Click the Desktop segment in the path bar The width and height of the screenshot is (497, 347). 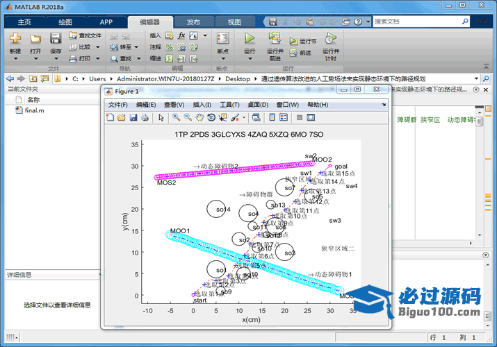click(x=238, y=78)
